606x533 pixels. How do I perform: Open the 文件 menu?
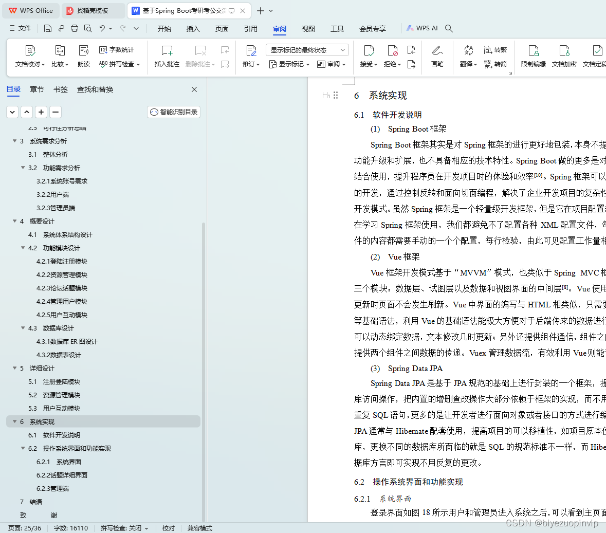point(20,28)
